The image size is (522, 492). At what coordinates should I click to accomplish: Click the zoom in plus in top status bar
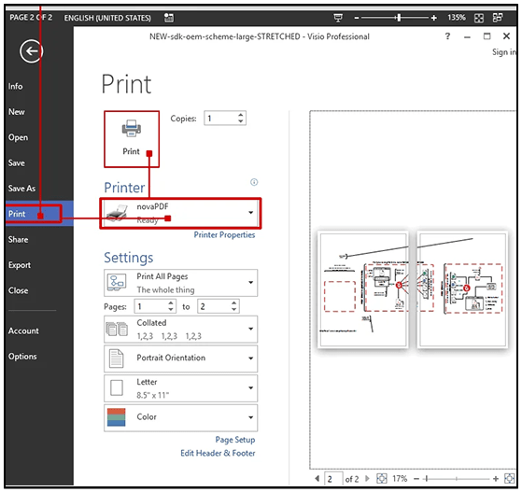coord(434,18)
